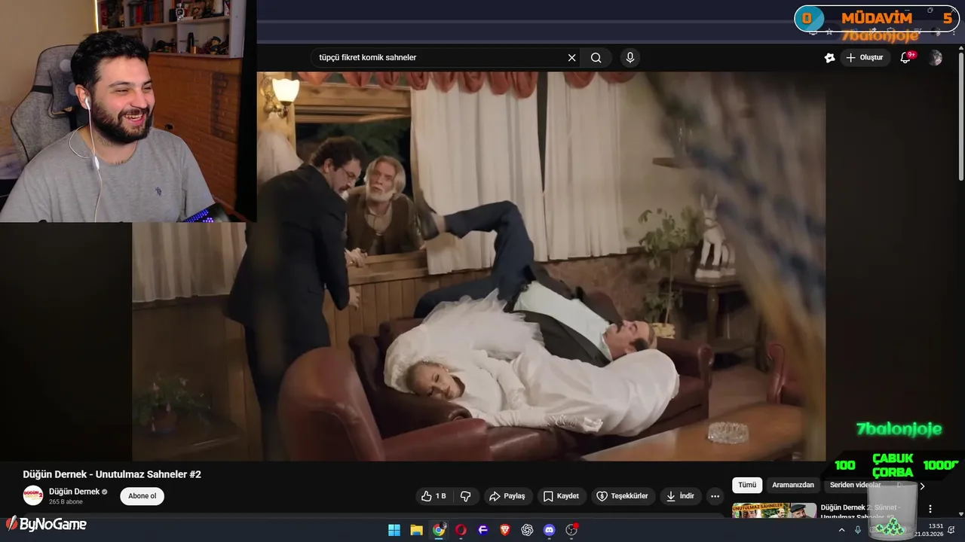Open the clock showing 13:51

pos(929,530)
